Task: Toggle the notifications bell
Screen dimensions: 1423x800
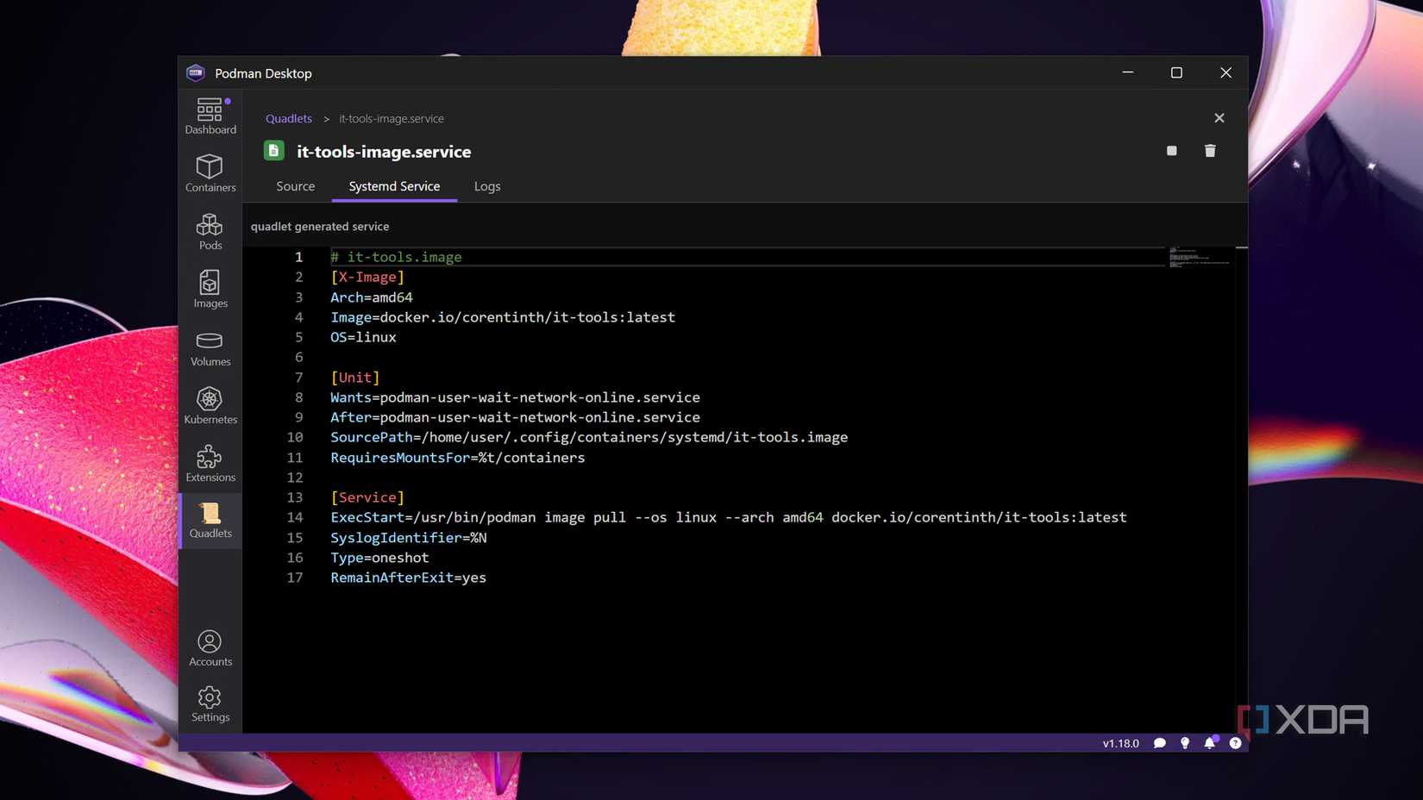Action: [x=1209, y=742]
